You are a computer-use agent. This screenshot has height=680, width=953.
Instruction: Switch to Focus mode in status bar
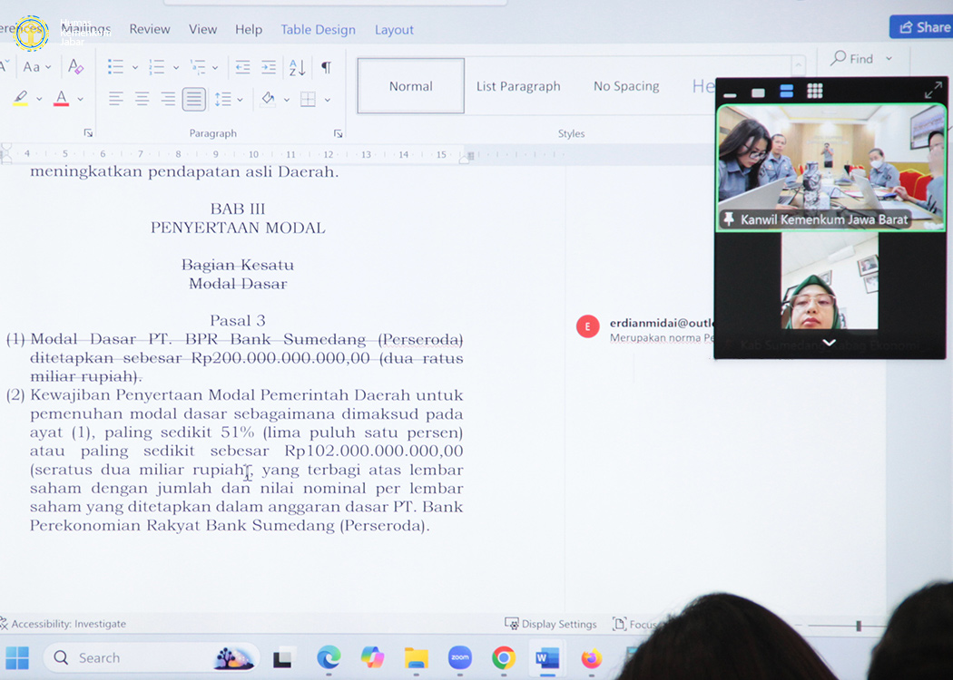(x=634, y=624)
